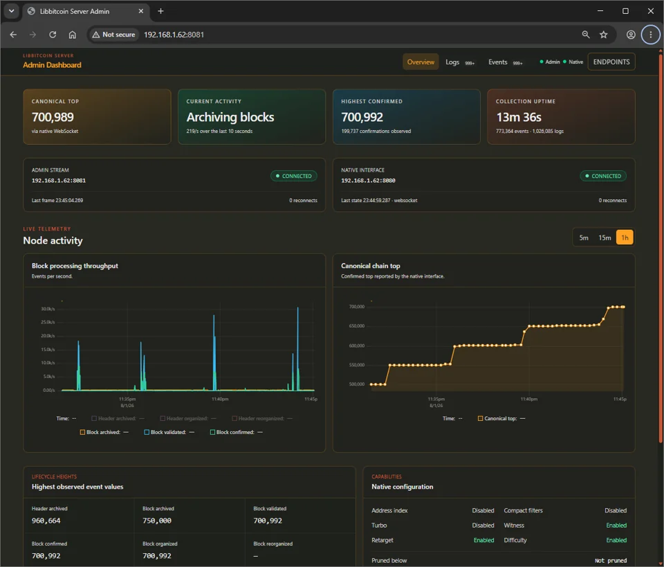Set telemetry range to 5m
The height and width of the screenshot is (567, 664).
click(584, 237)
